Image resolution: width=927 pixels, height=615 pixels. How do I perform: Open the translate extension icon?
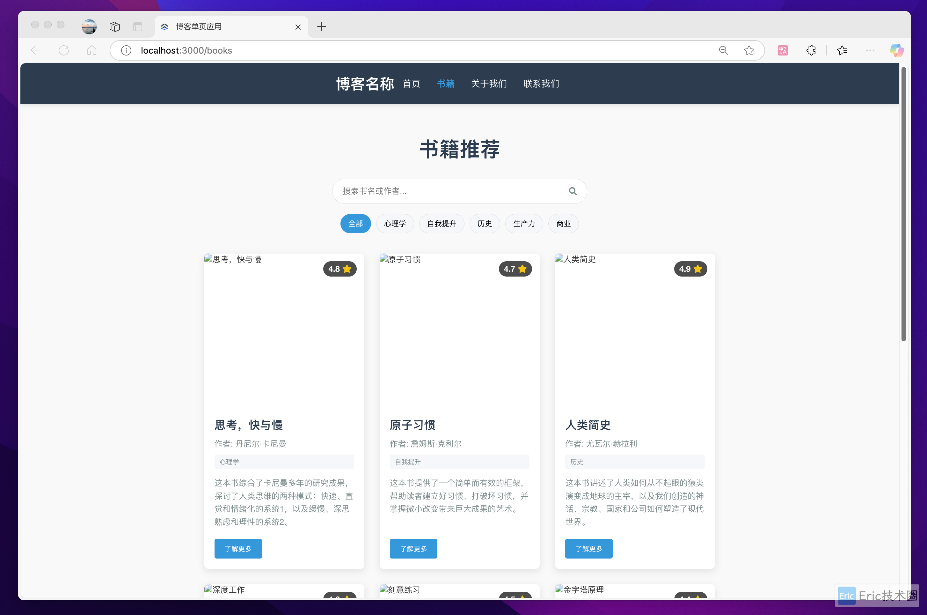point(783,50)
